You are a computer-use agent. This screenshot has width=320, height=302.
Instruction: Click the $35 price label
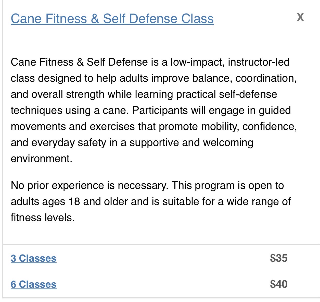[x=279, y=258]
